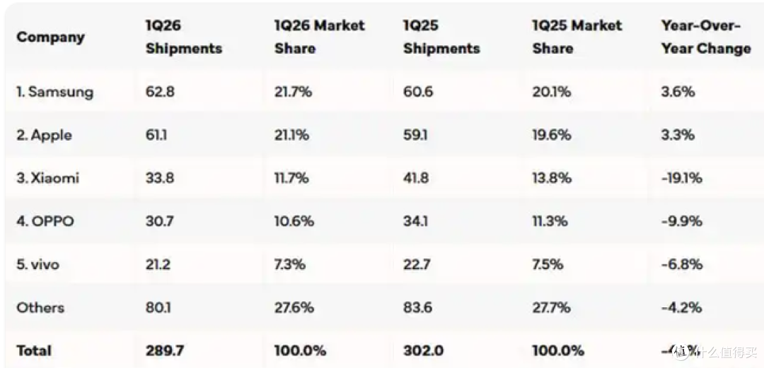Click the 302.0 total 1Q25 shipments
This screenshot has width=764, height=368.
pyautogui.click(x=423, y=350)
